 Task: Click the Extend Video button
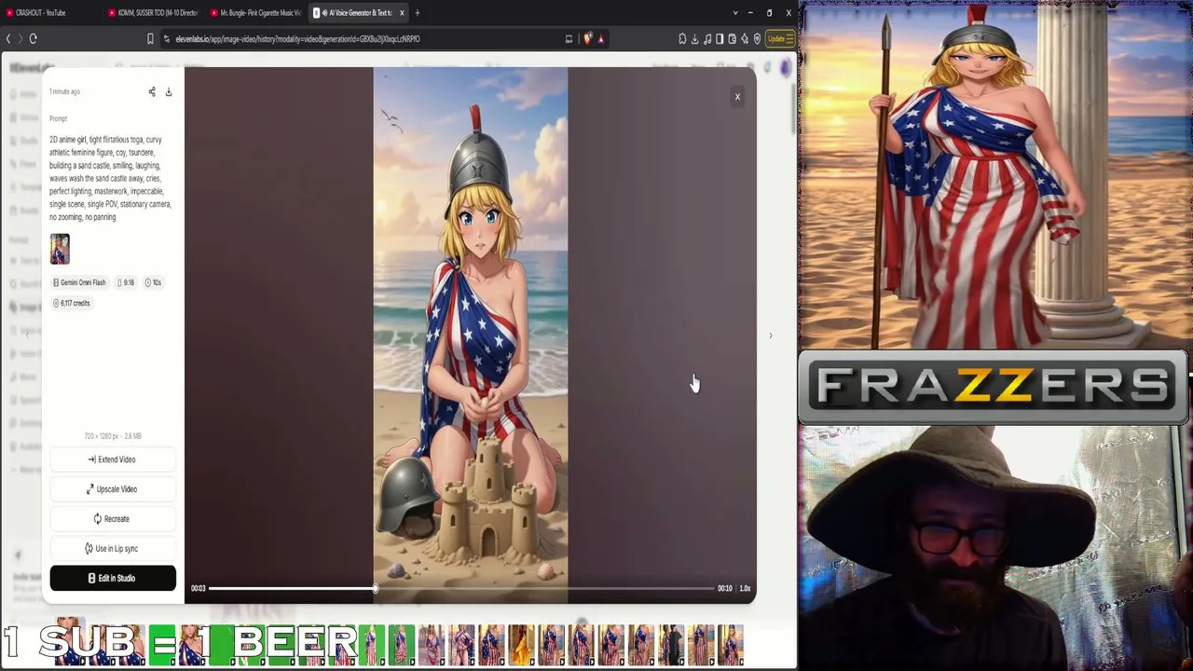click(113, 459)
